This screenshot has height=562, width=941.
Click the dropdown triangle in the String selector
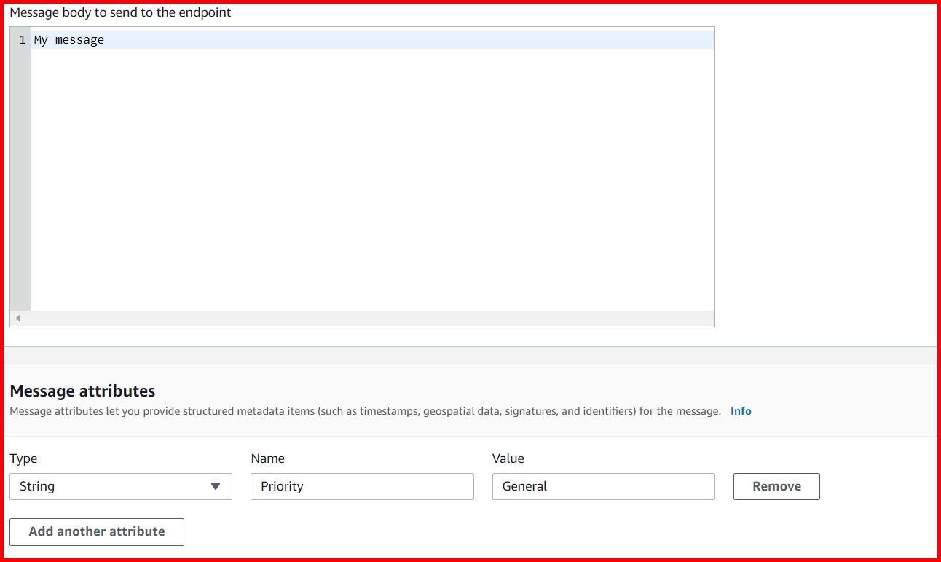click(216, 486)
